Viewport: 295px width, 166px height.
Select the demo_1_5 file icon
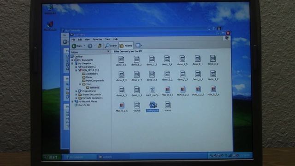(x=183, y=59)
